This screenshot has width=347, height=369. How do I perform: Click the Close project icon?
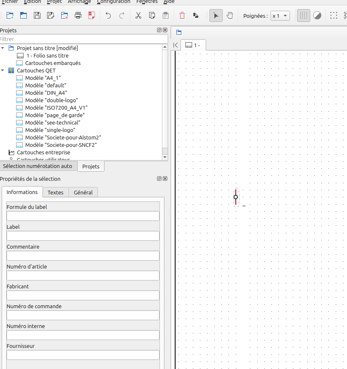tap(64, 16)
